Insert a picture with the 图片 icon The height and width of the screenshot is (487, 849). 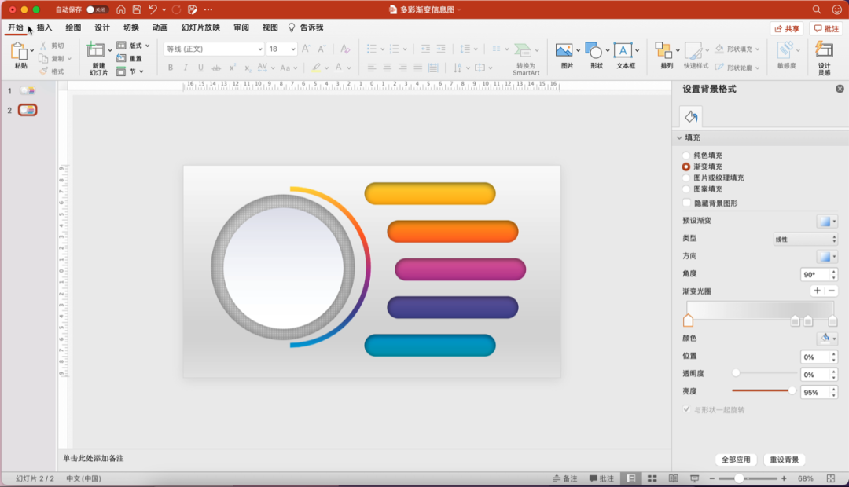click(564, 51)
